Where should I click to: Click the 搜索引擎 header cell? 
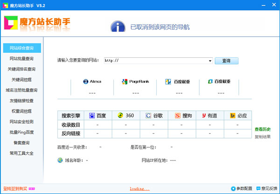(71, 116)
